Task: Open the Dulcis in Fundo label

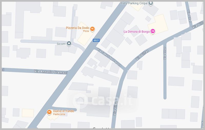Action: point(64,111)
